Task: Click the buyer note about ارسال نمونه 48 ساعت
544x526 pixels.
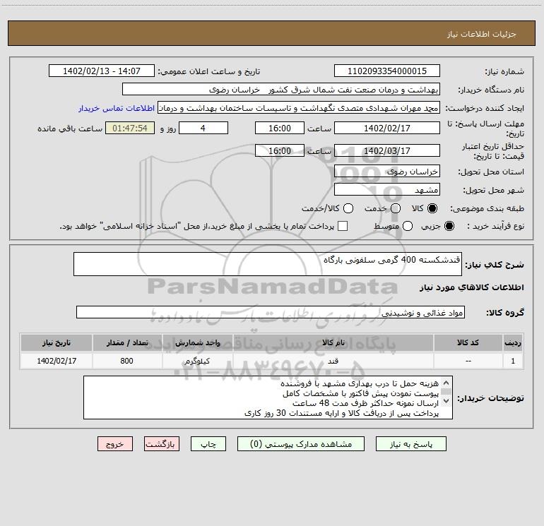Action: [366, 403]
